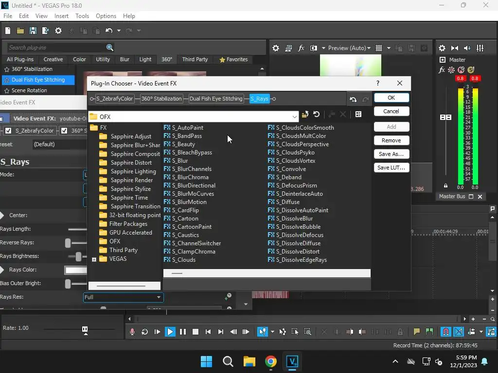Click Cancel in the Plug-In Chooser
Image resolution: width=498 pixels, height=373 pixels.
coord(391,111)
